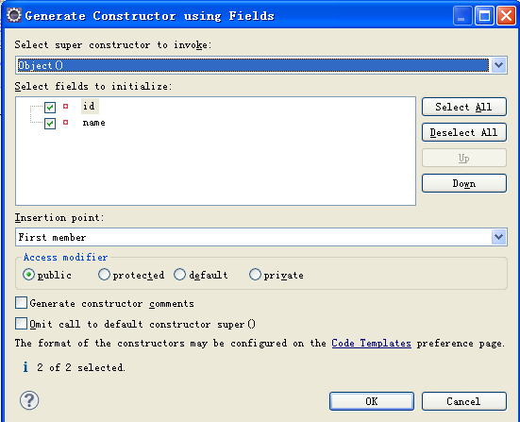Enable Omit call to default constructor super()
The width and height of the screenshot is (520, 422).
tap(21, 323)
